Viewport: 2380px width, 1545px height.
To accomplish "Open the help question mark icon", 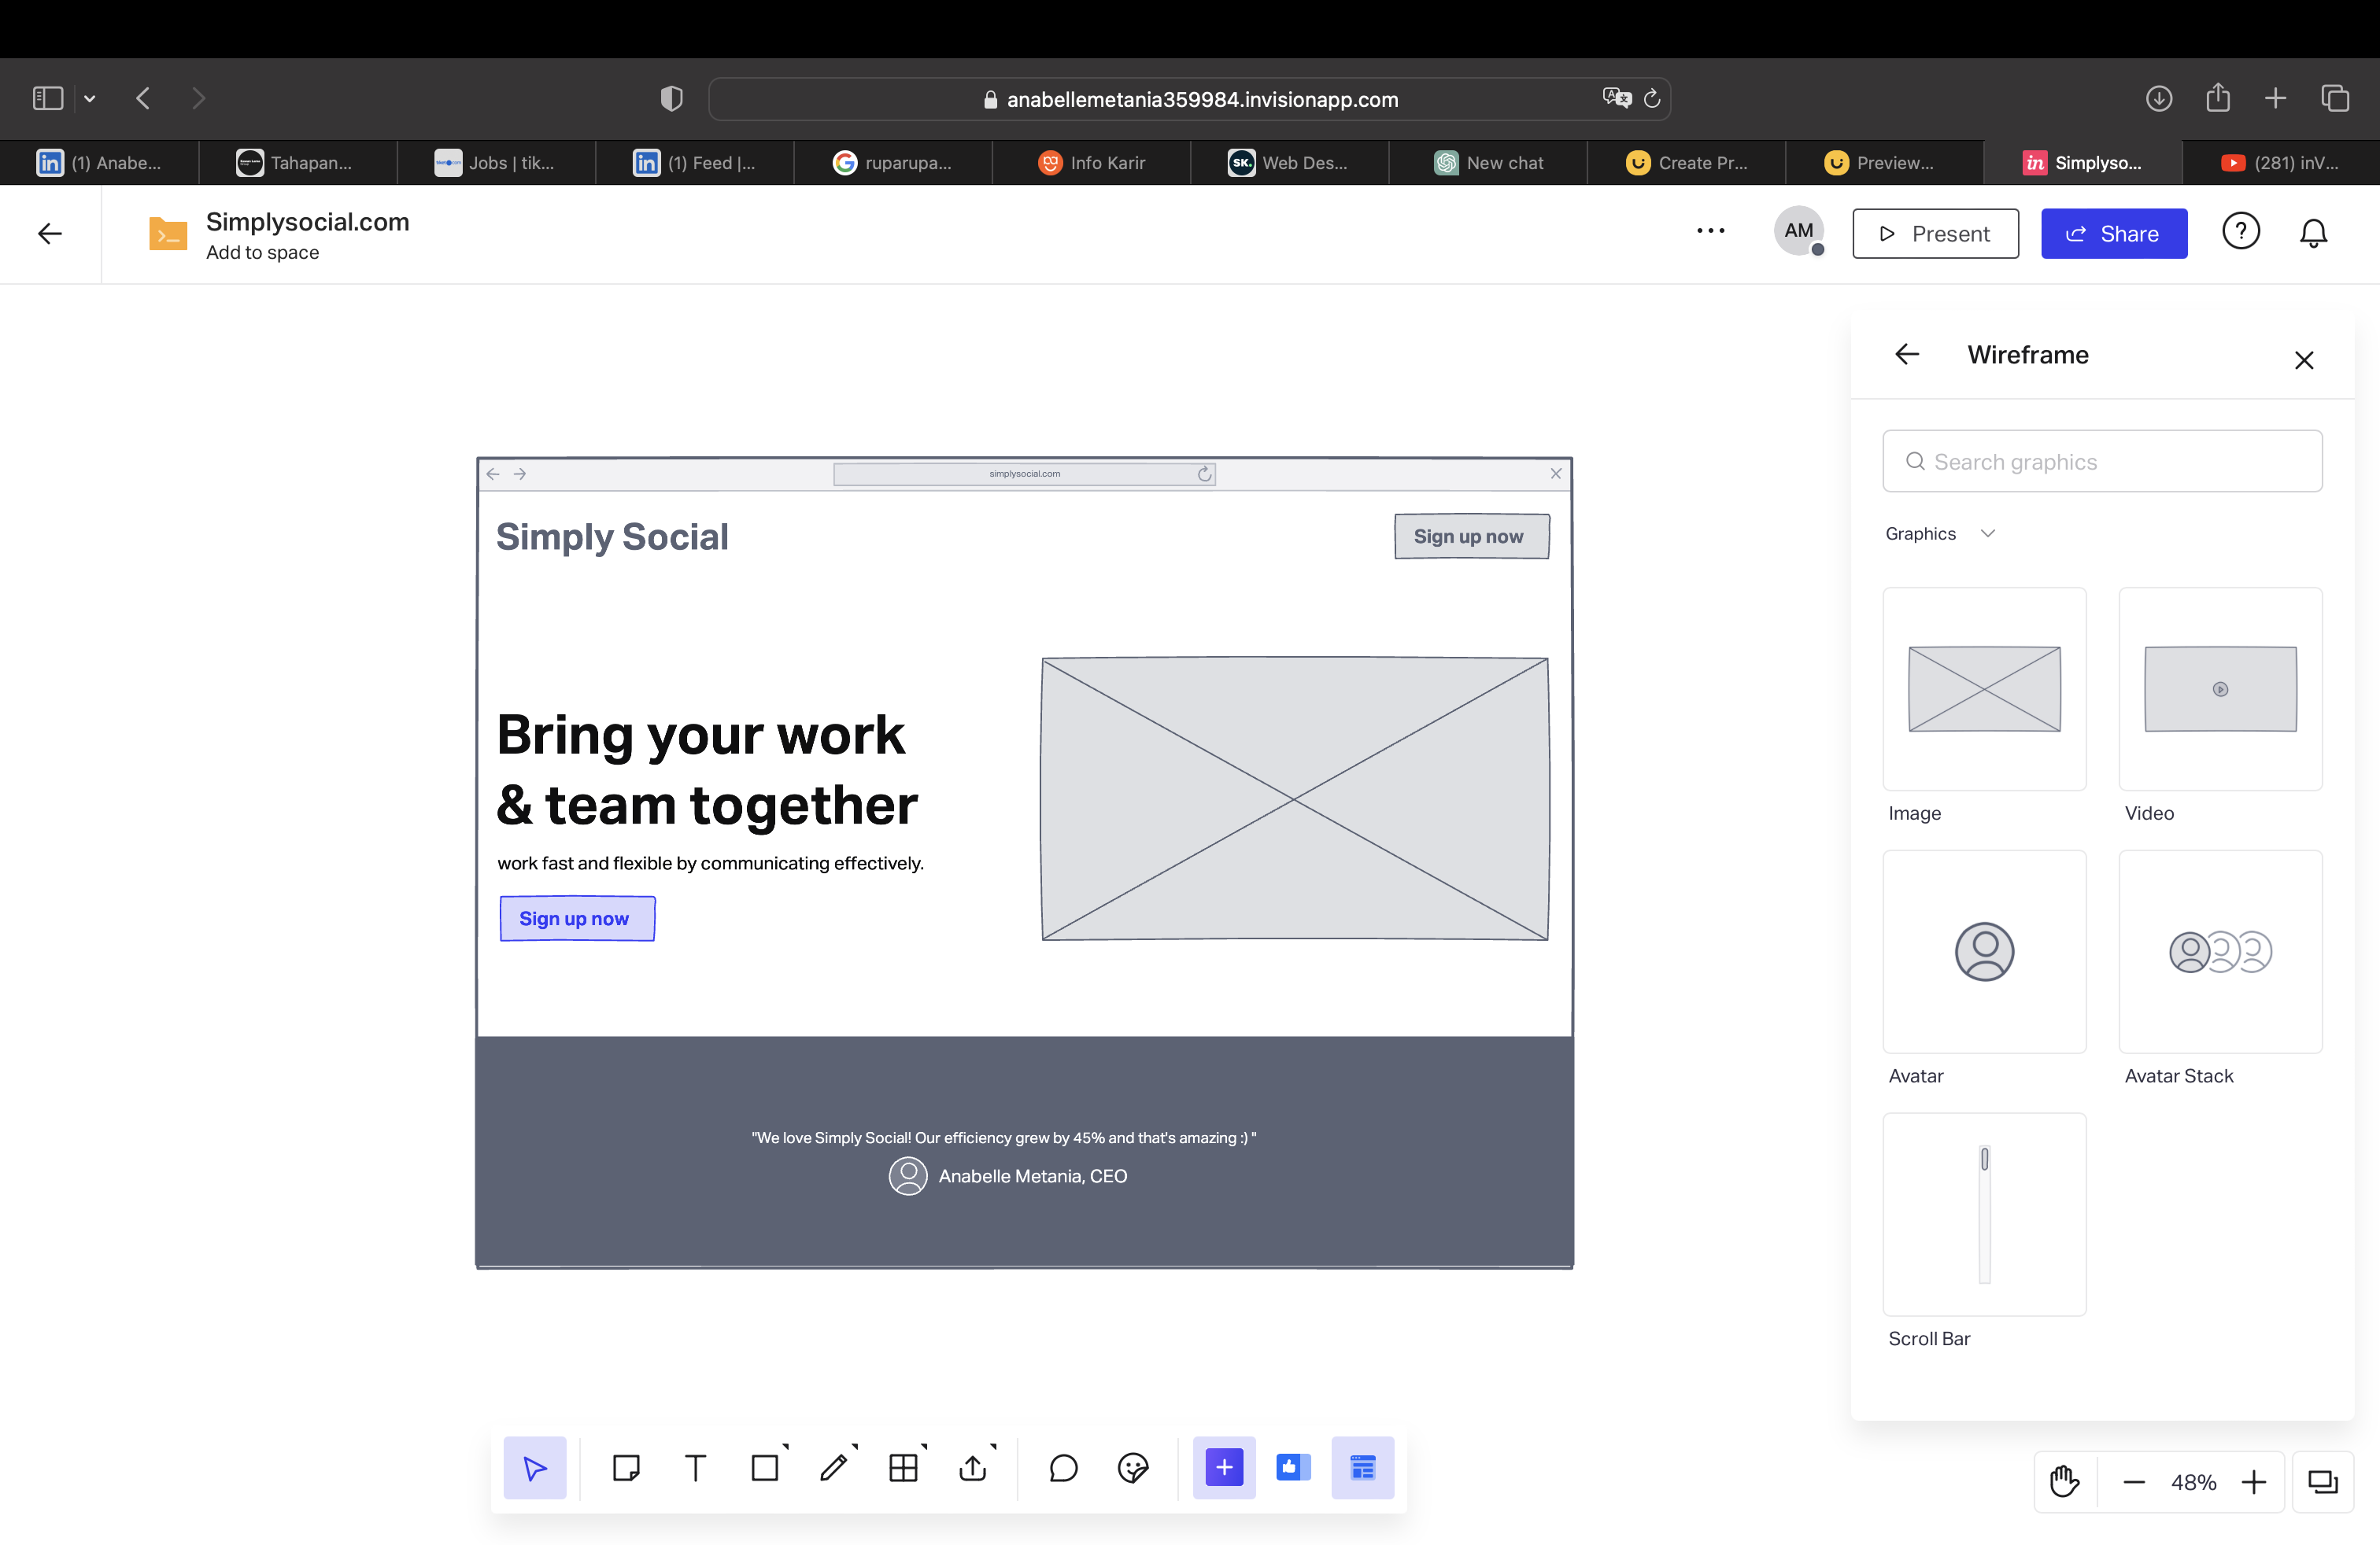I will click(x=2241, y=232).
